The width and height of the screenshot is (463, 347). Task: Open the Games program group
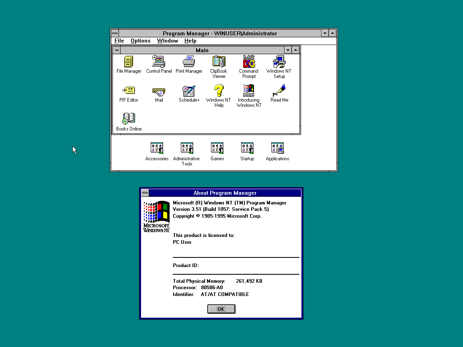(217, 147)
